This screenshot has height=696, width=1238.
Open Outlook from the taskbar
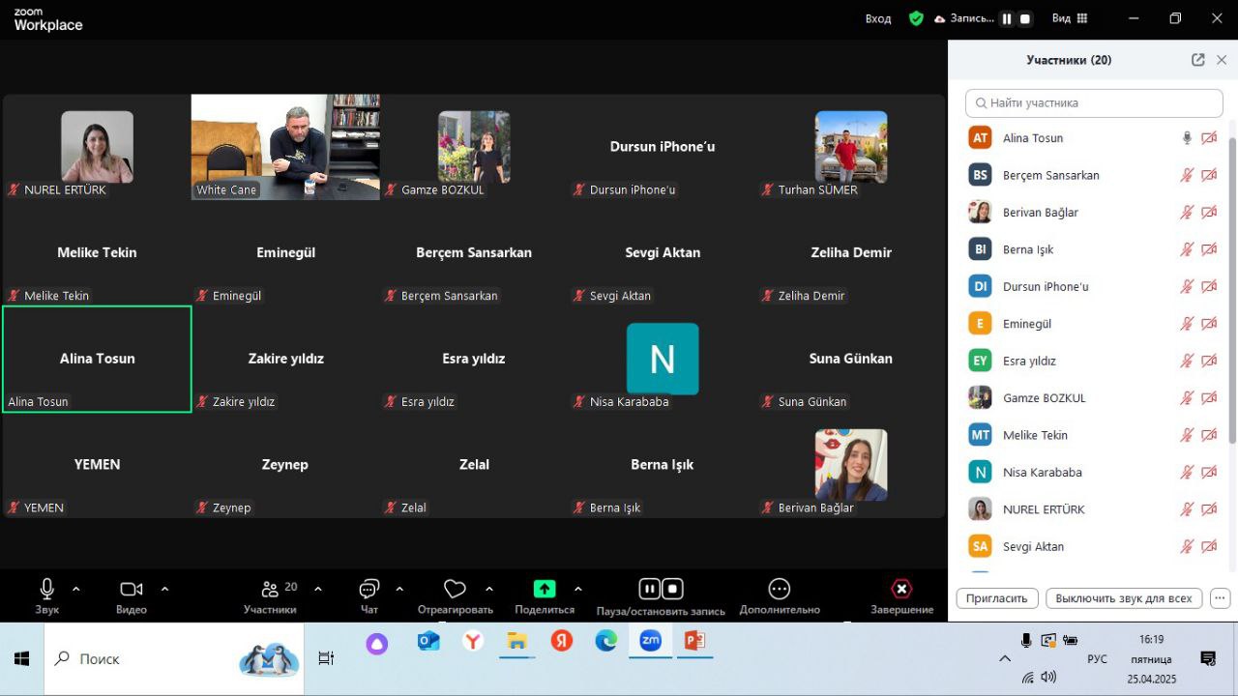click(x=428, y=641)
